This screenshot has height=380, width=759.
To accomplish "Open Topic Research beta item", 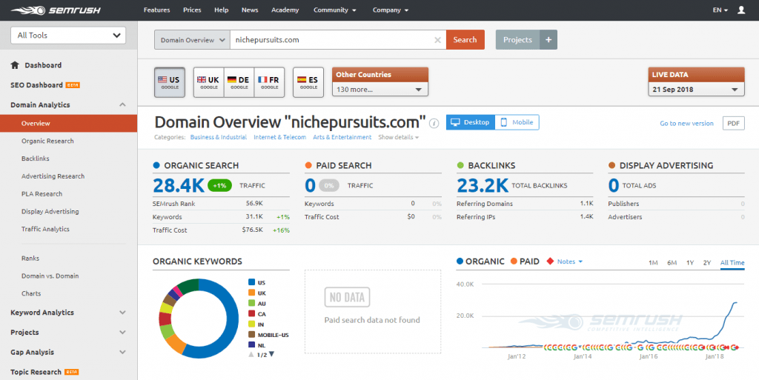I will coord(44,372).
